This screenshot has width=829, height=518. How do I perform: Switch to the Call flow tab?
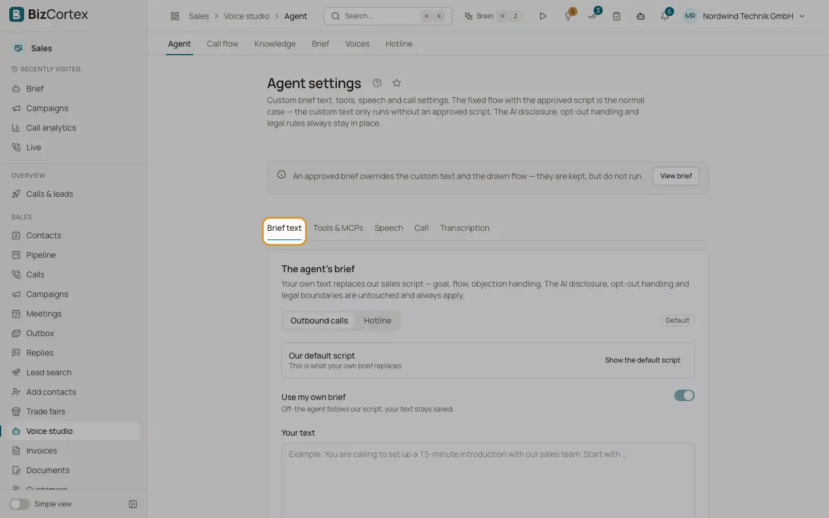pyautogui.click(x=223, y=44)
